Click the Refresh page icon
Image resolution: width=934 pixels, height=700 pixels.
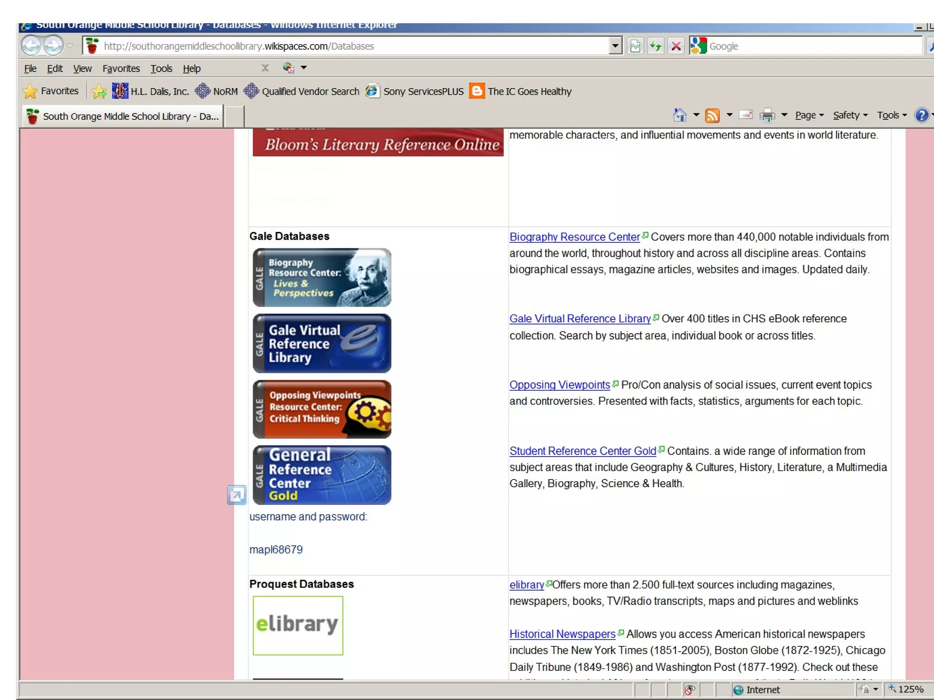[x=655, y=46]
